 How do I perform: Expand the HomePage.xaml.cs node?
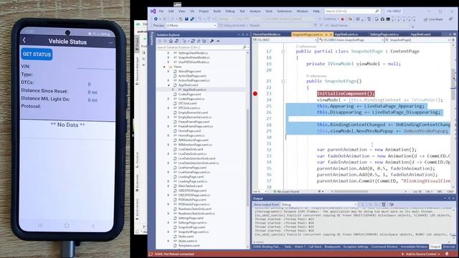point(169,135)
